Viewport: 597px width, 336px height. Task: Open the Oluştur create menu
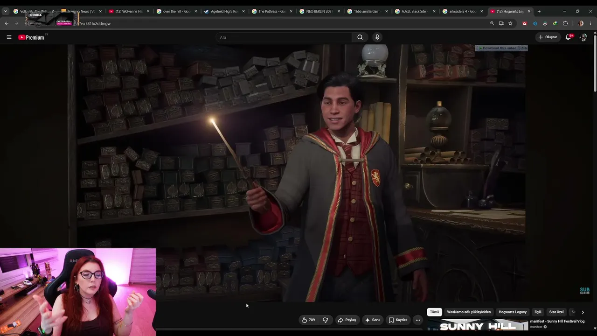tap(548, 37)
